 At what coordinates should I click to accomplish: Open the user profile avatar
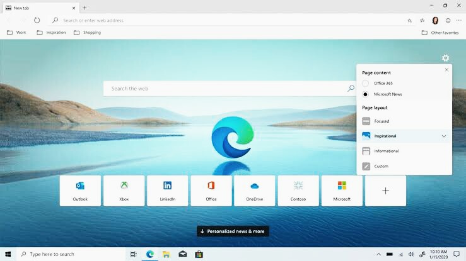tap(435, 21)
